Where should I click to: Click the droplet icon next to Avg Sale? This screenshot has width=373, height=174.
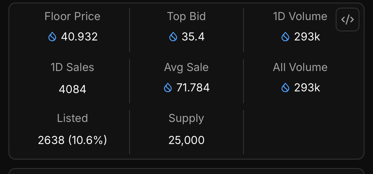point(168,88)
